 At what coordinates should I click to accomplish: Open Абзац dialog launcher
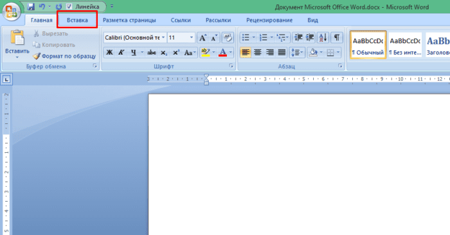(340, 66)
